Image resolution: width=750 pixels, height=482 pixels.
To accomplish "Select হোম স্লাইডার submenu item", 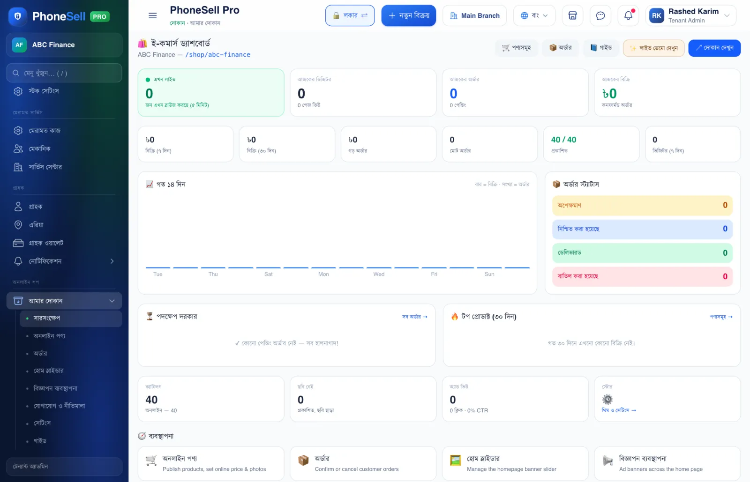I will (48, 371).
